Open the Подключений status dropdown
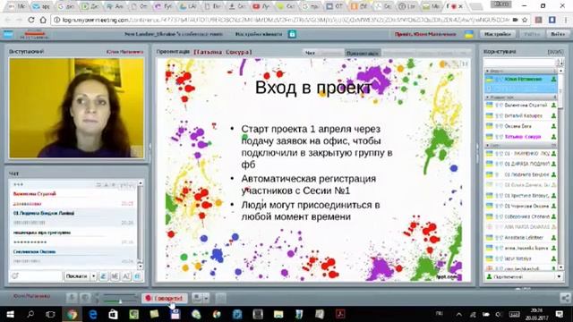This screenshot has width=573, height=322. pos(524,276)
